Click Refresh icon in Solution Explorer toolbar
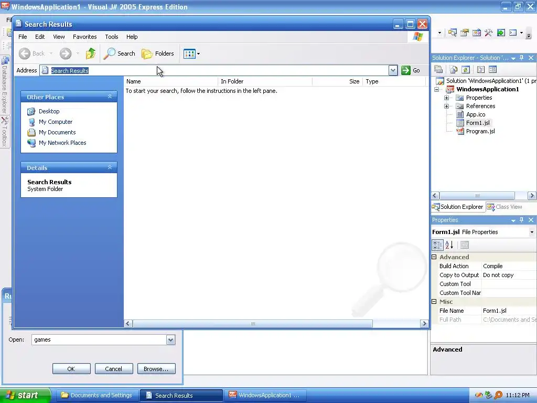 pyautogui.click(x=466, y=70)
